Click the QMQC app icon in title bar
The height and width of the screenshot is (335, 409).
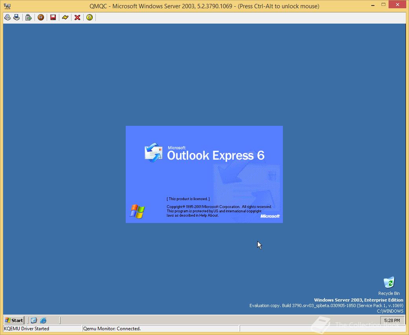click(7, 6)
